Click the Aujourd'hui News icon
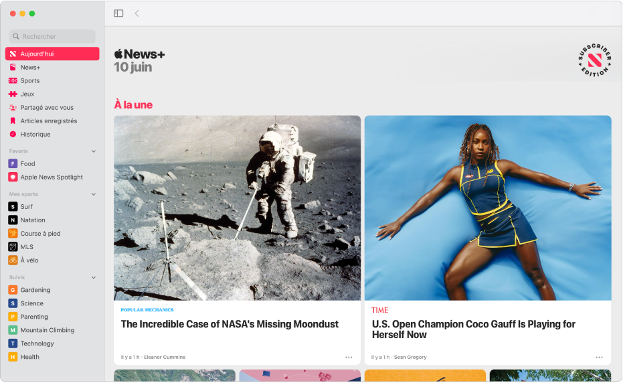623x383 pixels. pos(13,54)
